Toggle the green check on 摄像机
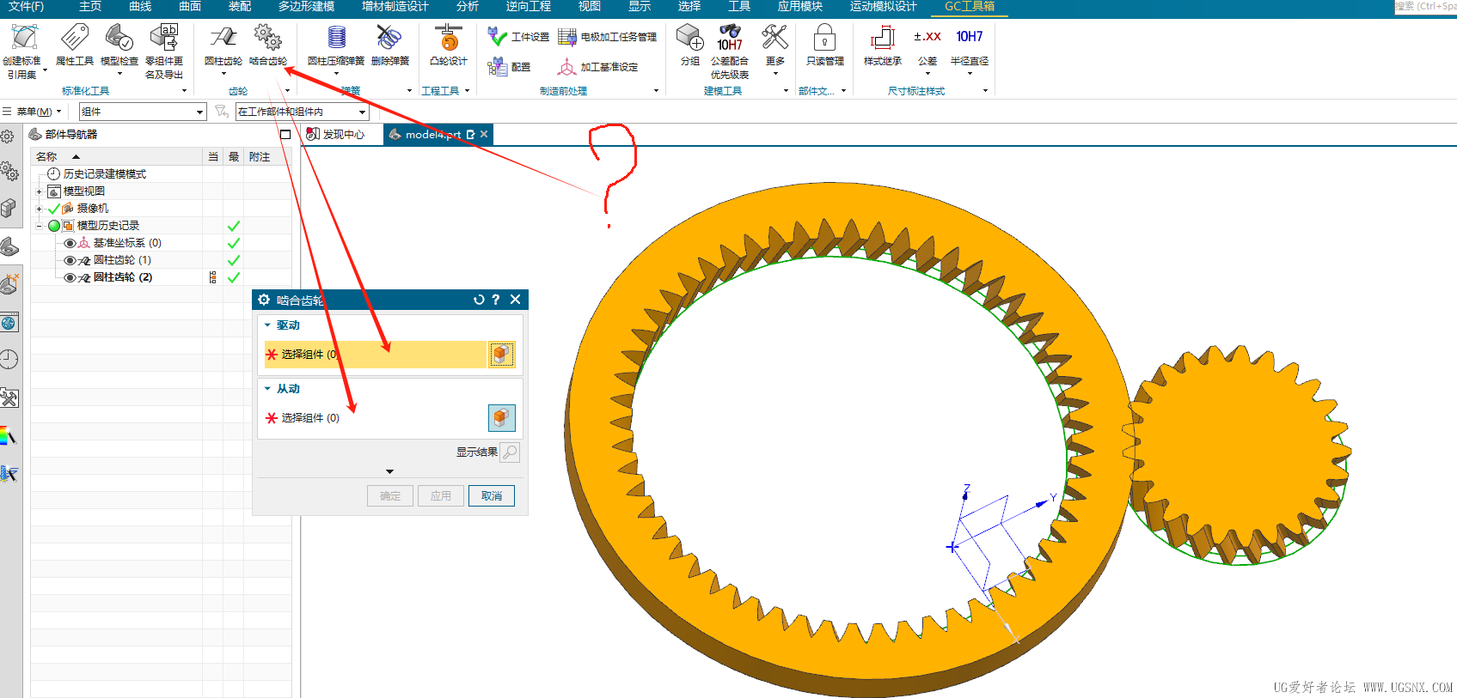The height and width of the screenshot is (698, 1457). (x=54, y=209)
